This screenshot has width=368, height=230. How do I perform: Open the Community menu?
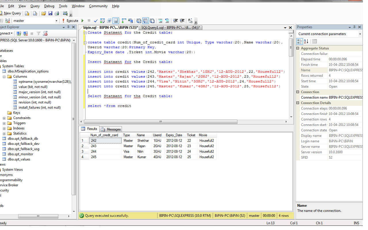[98, 6]
